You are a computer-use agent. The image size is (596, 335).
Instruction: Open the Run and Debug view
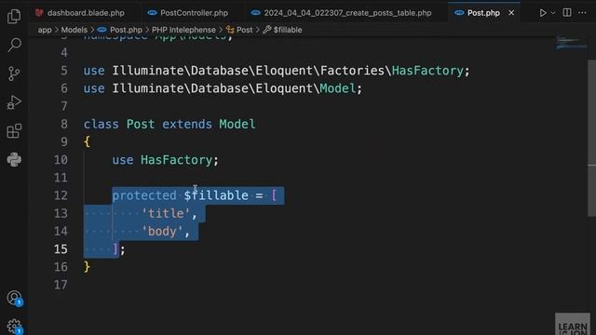(x=14, y=102)
